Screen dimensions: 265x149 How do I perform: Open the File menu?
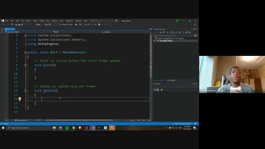coord(7,21)
